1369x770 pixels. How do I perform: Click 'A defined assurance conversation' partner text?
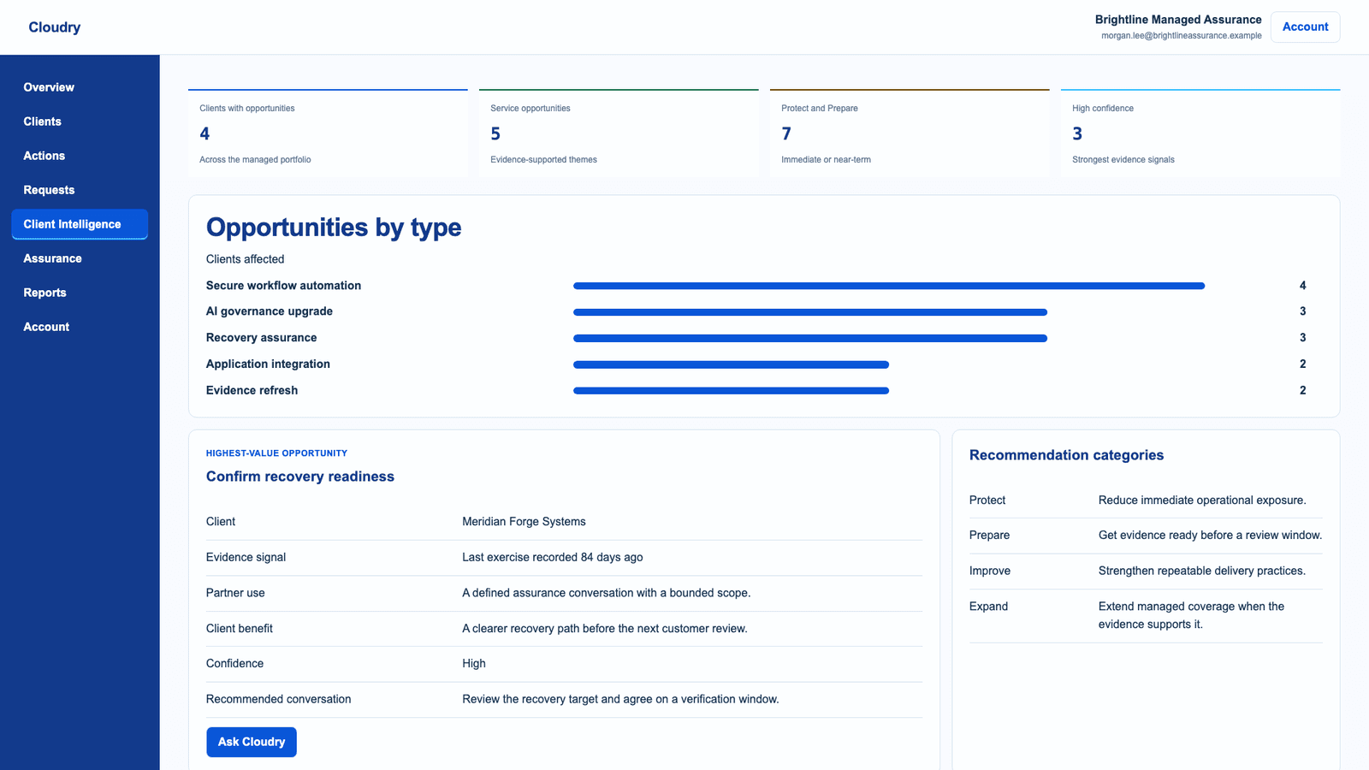607,593
